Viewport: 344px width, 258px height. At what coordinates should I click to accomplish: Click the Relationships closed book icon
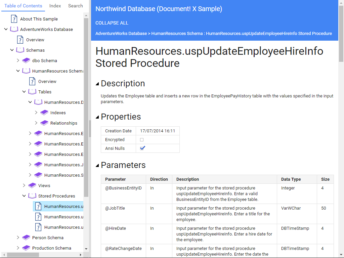pos(44,123)
